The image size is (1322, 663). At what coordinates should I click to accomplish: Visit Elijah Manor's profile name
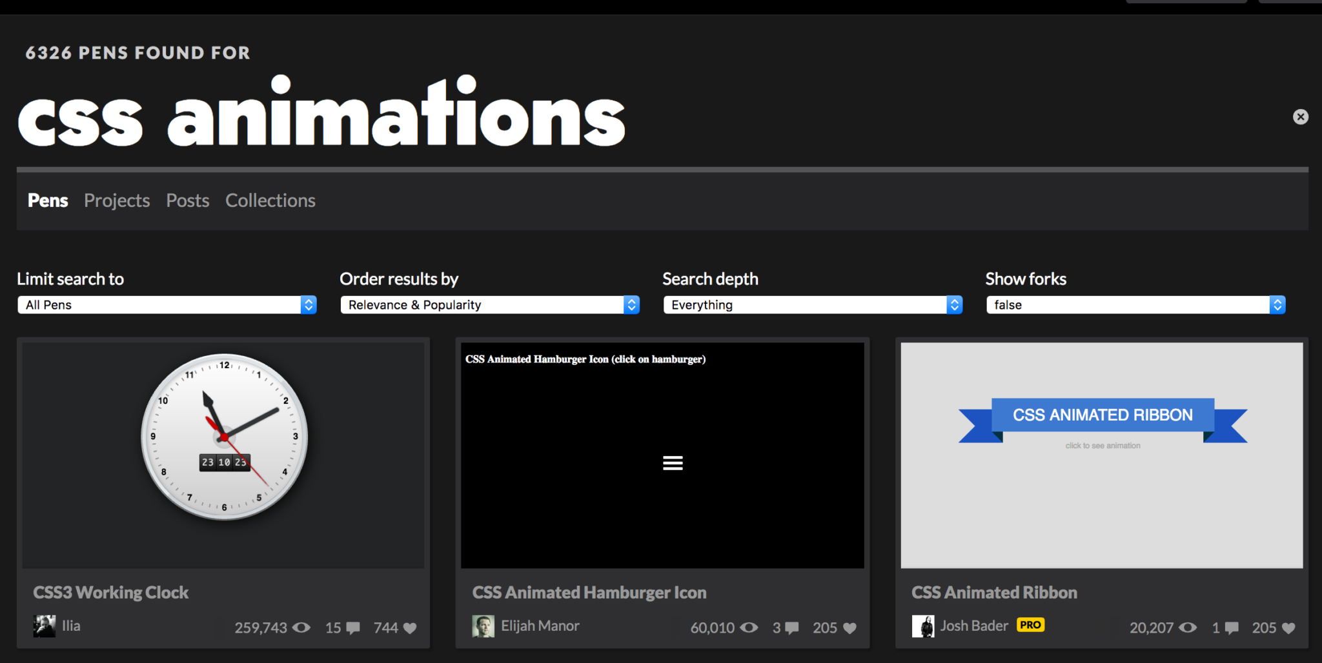point(540,626)
